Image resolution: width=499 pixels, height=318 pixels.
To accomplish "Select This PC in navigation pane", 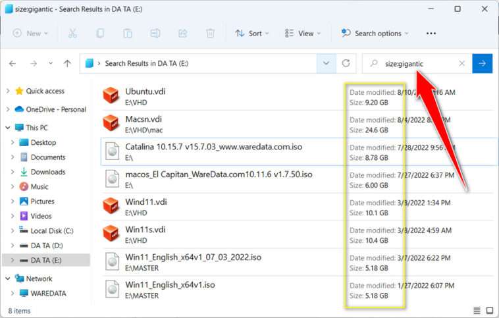I will [x=37, y=128].
